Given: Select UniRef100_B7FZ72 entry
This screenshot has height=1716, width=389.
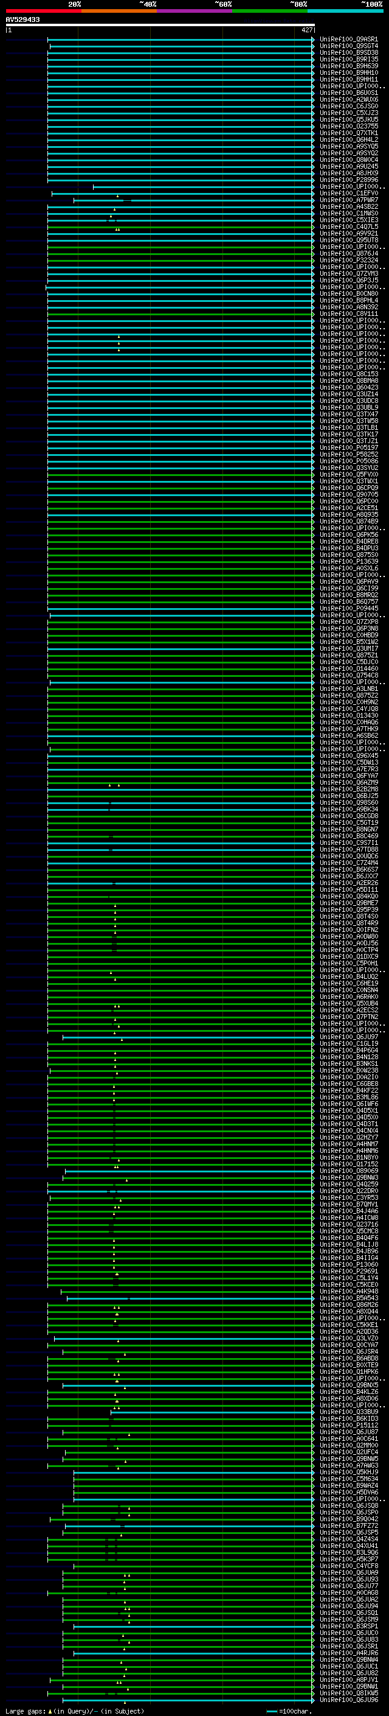Looking at the screenshot, I should pos(348,1525).
